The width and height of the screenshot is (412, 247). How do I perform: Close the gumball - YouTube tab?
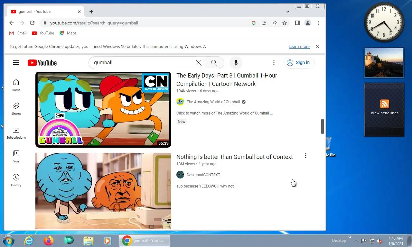click(x=79, y=12)
